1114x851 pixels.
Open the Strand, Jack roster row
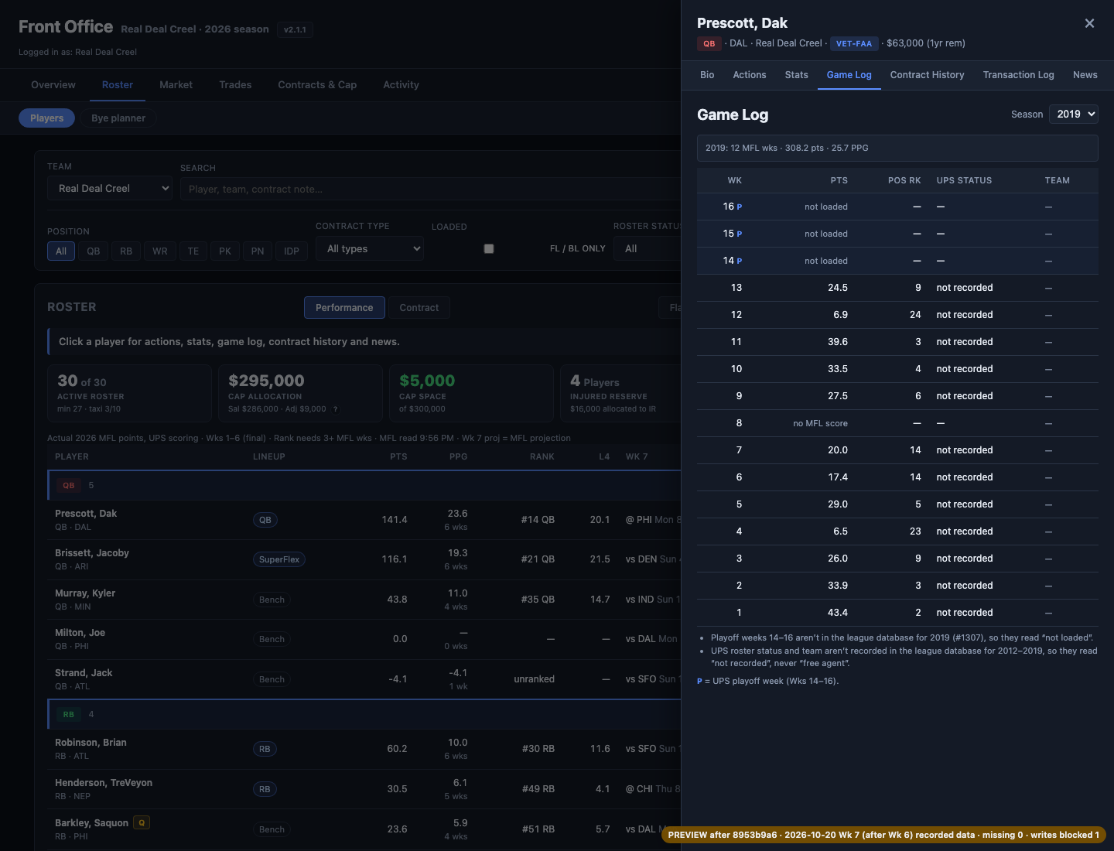(x=364, y=679)
